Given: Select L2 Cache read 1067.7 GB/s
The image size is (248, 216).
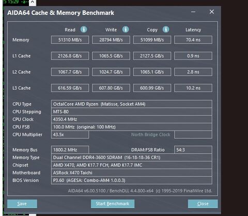Looking at the screenshot, I should [70, 72].
